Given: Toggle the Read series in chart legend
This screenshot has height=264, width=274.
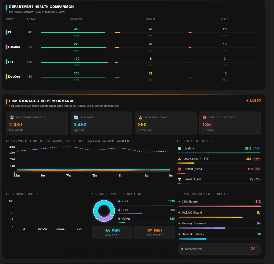Looking at the screenshot, I should click(x=94, y=141).
